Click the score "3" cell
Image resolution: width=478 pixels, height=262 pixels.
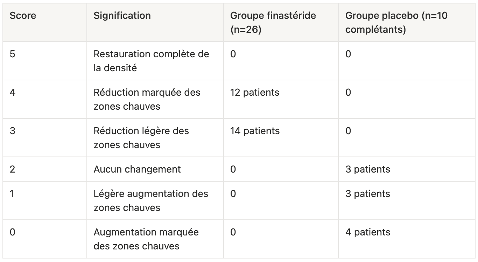[x=12, y=131]
